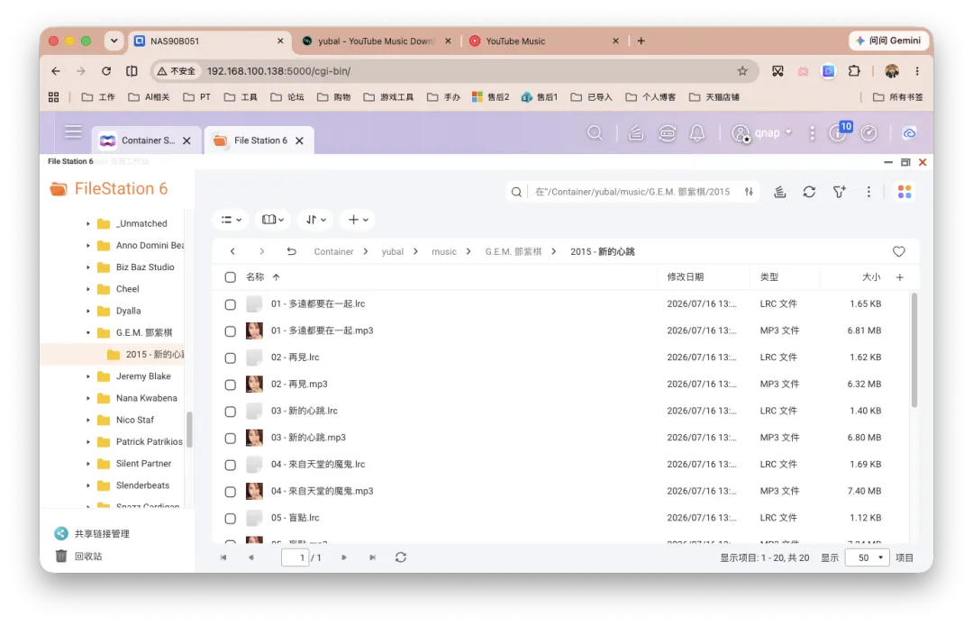The width and height of the screenshot is (973, 625).
Task: Open the QTS header three-dot more menu
Action: click(812, 133)
